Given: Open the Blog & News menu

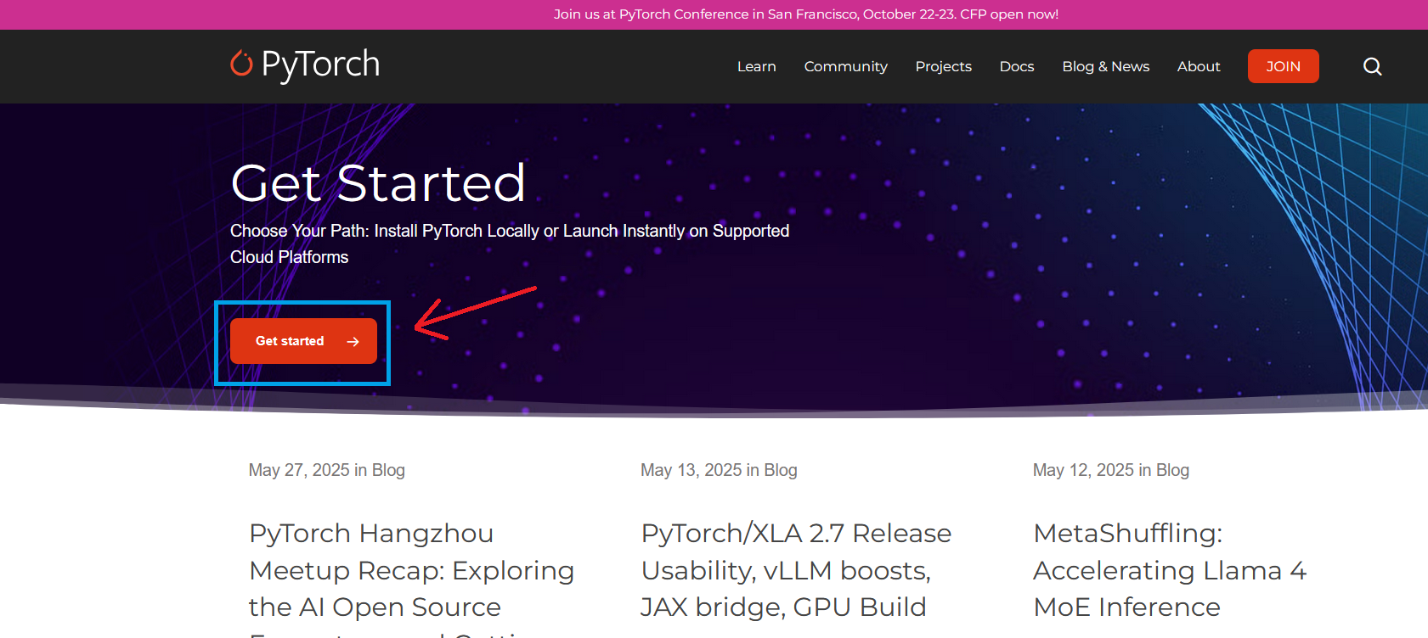Looking at the screenshot, I should 1105,66.
